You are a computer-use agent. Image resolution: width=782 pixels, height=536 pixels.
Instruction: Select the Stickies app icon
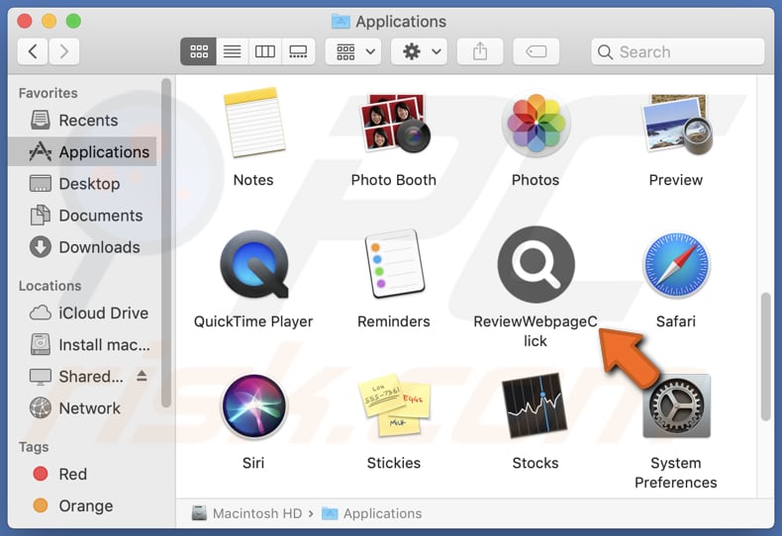pyautogui.click(x=394, y=405)
